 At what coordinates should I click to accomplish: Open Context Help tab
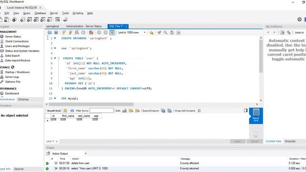tap(273, 141)
